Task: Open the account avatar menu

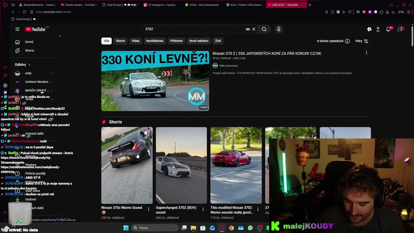Action: click(401, 29)
